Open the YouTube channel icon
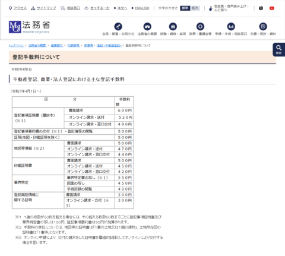The image size is (285, 256). (x=272, y=8)
